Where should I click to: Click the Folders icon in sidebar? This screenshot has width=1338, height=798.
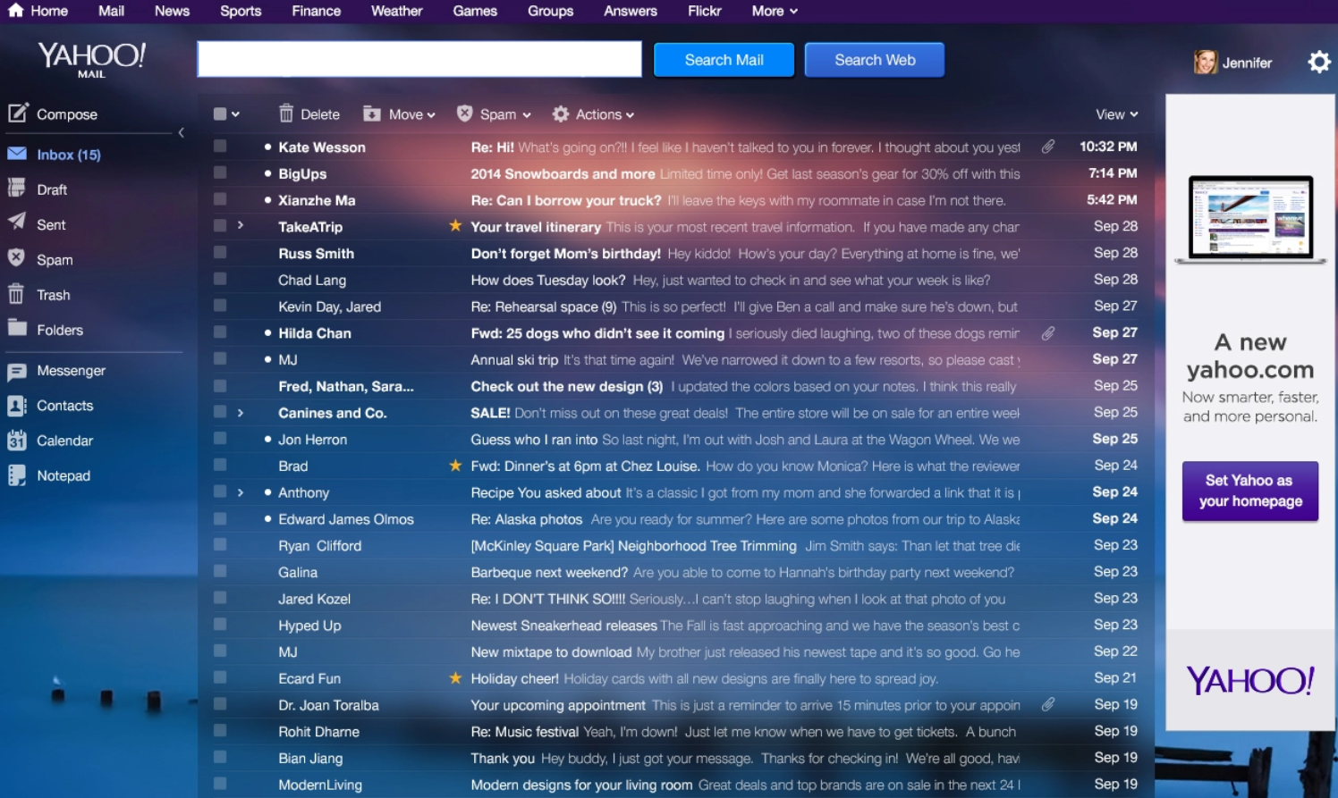pyautogui.click(x=17, y=328)
